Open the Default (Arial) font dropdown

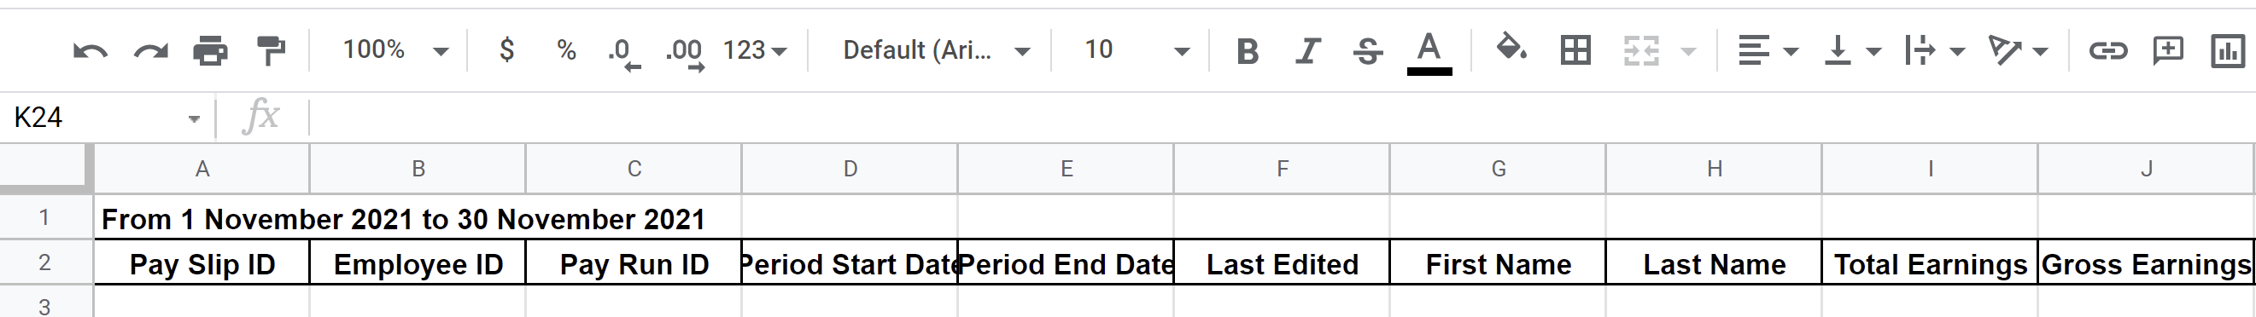[x=935, y=50]
